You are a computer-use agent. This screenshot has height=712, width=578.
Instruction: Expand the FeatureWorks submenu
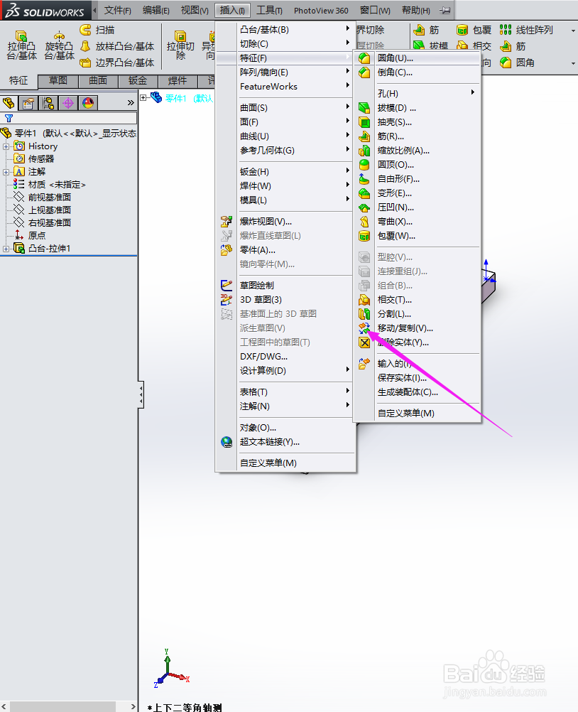tap(285, 86)
